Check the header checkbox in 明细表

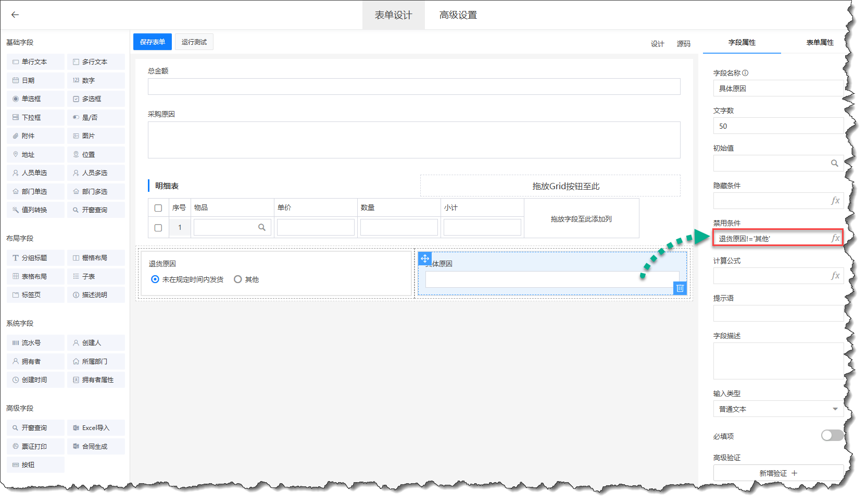pos(158,208)
